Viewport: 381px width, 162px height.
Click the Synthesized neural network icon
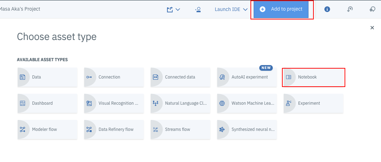(x=222, y=129)
